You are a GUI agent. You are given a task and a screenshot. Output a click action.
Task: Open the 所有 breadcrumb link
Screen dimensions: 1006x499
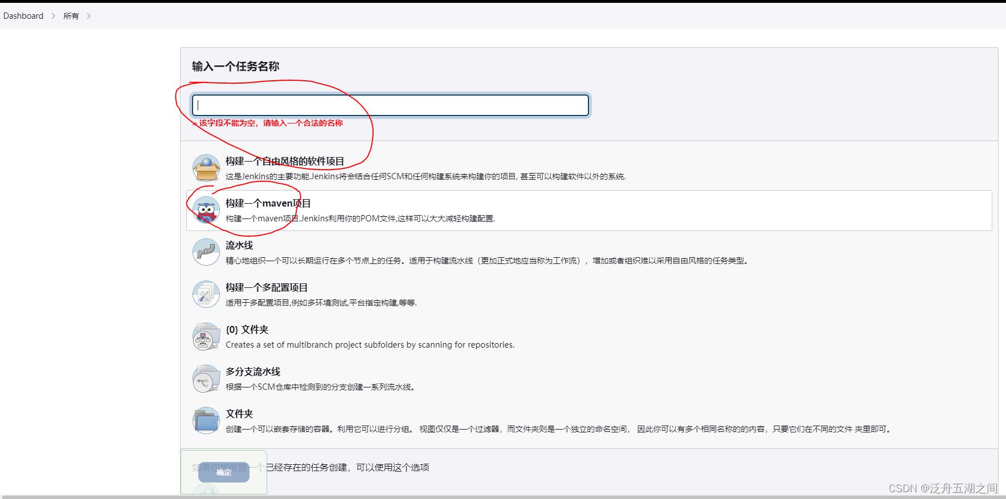[71, 16]
